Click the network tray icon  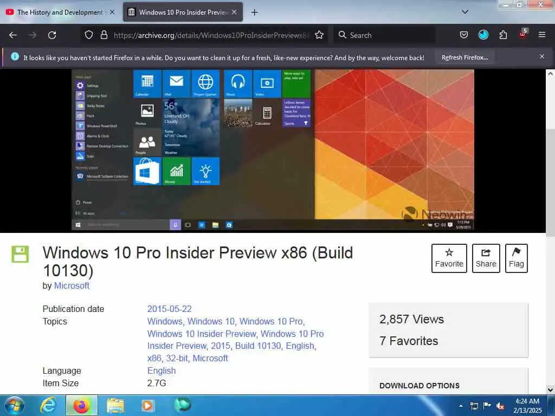click(x=474, y=406)
